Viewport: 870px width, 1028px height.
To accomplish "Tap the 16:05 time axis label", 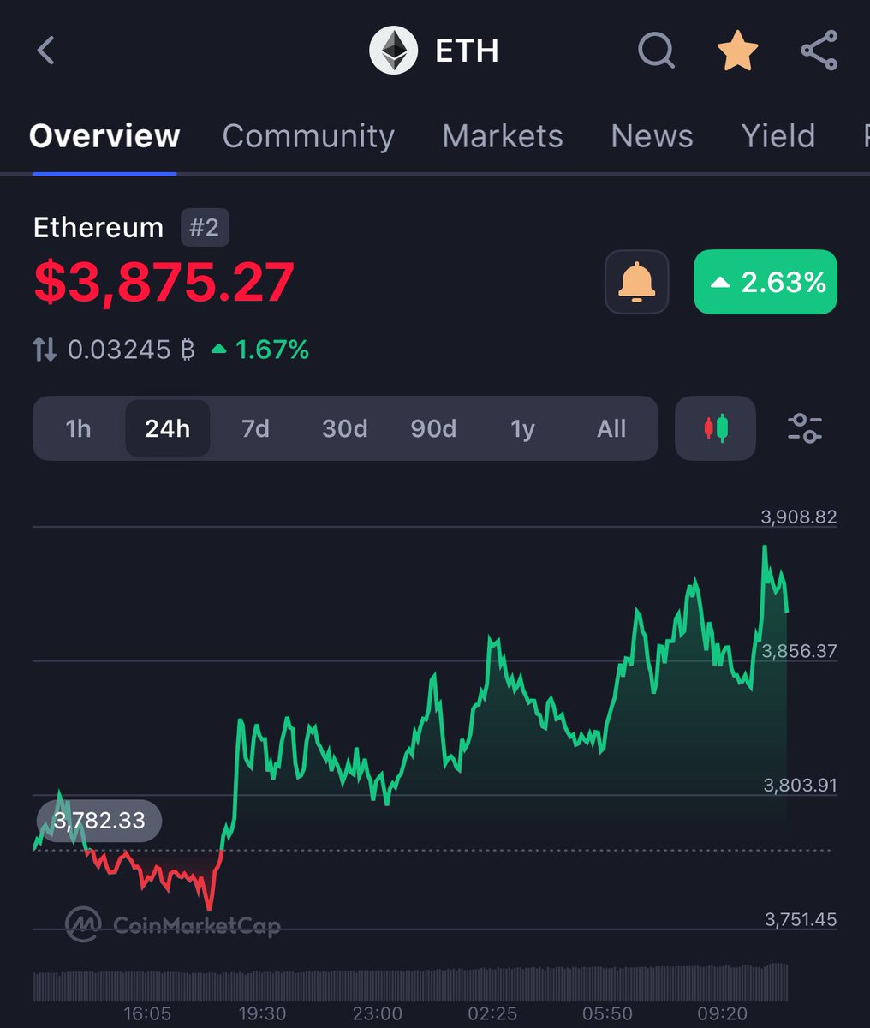I will click(x=147, y=1014).
